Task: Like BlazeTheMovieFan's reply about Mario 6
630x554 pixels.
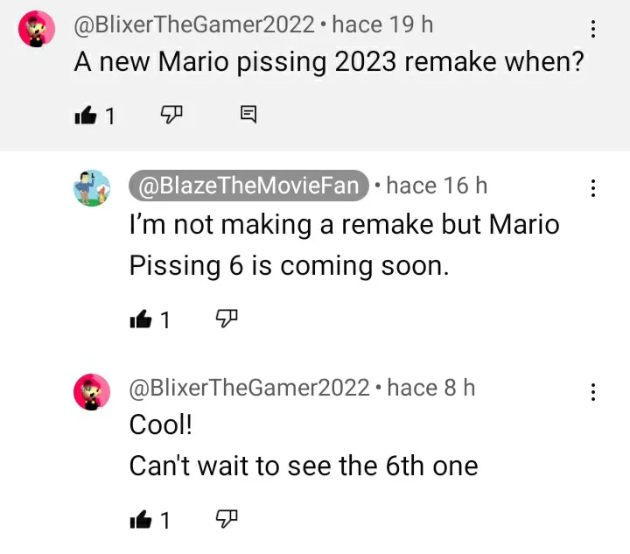Action: click(x=140, y=320)
